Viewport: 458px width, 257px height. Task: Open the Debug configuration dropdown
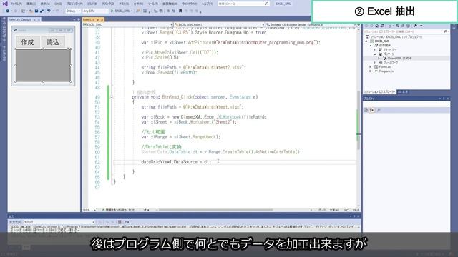coord(73,11)
